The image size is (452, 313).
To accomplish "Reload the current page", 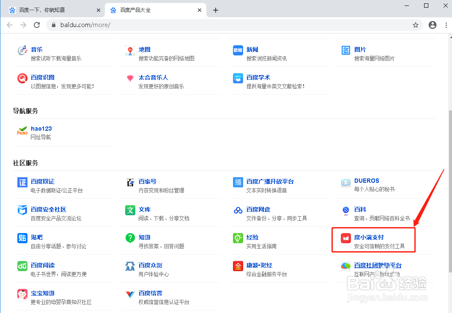I will (37, 25).
